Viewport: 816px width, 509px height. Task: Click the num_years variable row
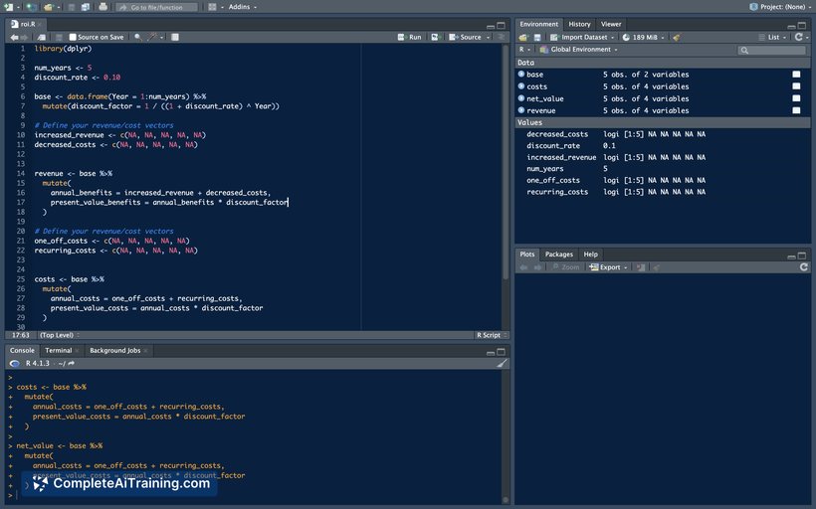[662, 168]
